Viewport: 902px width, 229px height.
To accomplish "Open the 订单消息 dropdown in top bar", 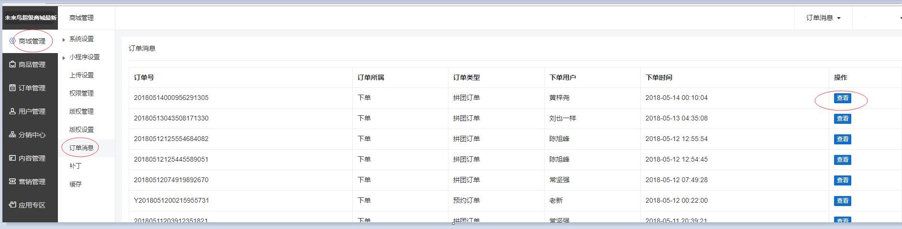I will pyautogui.click(x=823, y=18).
